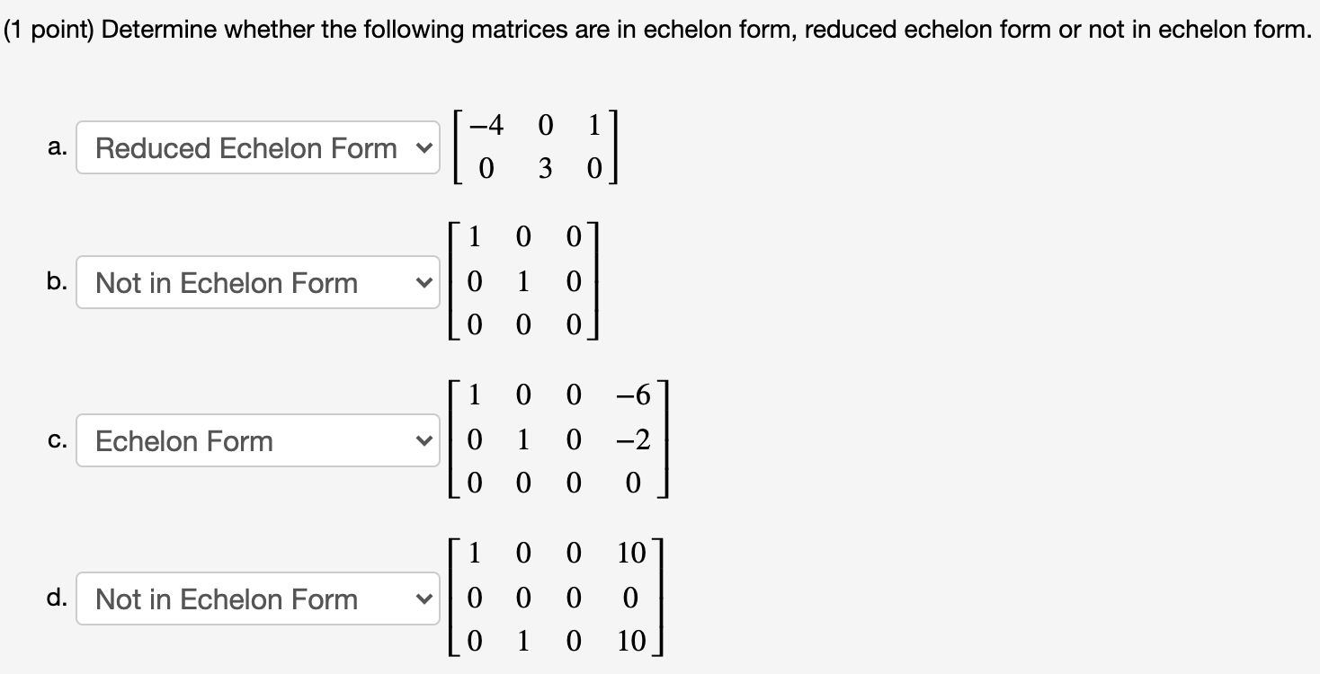Click the label 'b.' beside its dropdown

pyautogui.click(x=57, y=282)
